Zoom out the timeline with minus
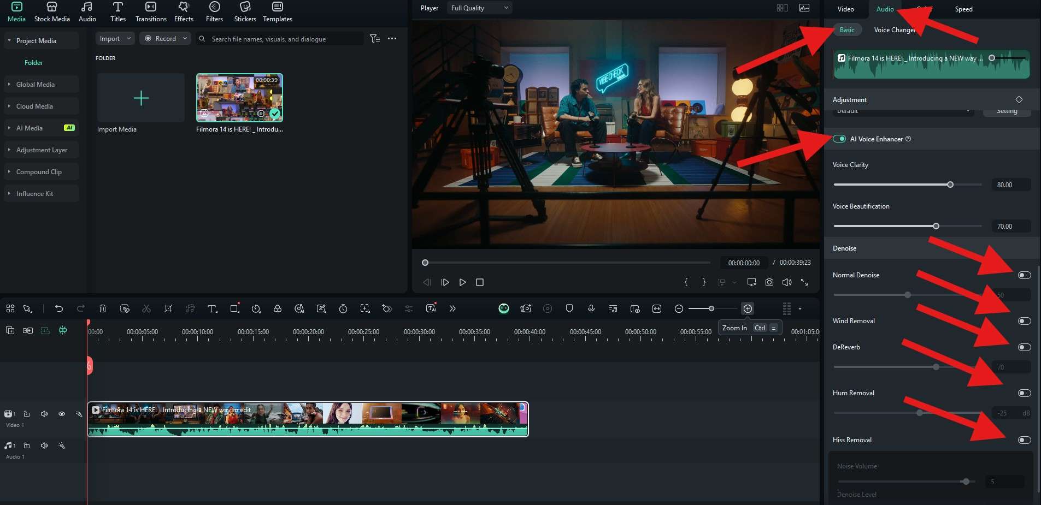Image resolution: width=1041 pixels, height=505 pixels. click(x=679, y=308)
